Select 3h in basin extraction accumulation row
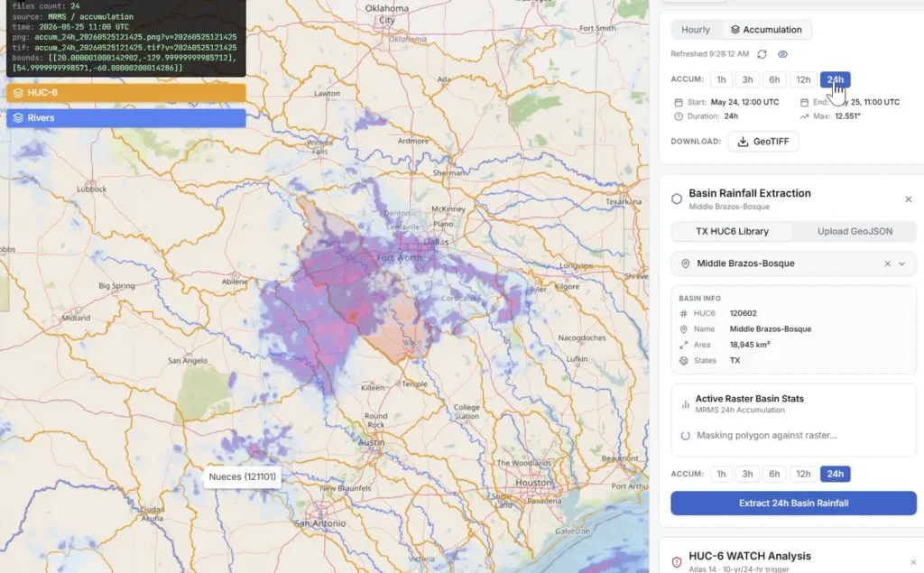Image resolution: width=924 pixels, height=573 pixels. [747, 474]
